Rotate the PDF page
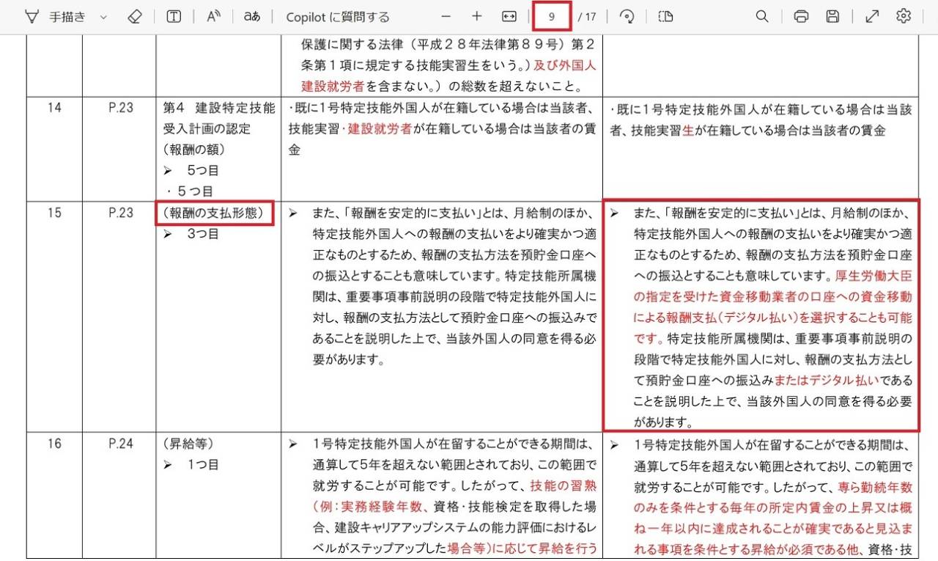Viewport: 938px width, 561px height. [627, 17]
